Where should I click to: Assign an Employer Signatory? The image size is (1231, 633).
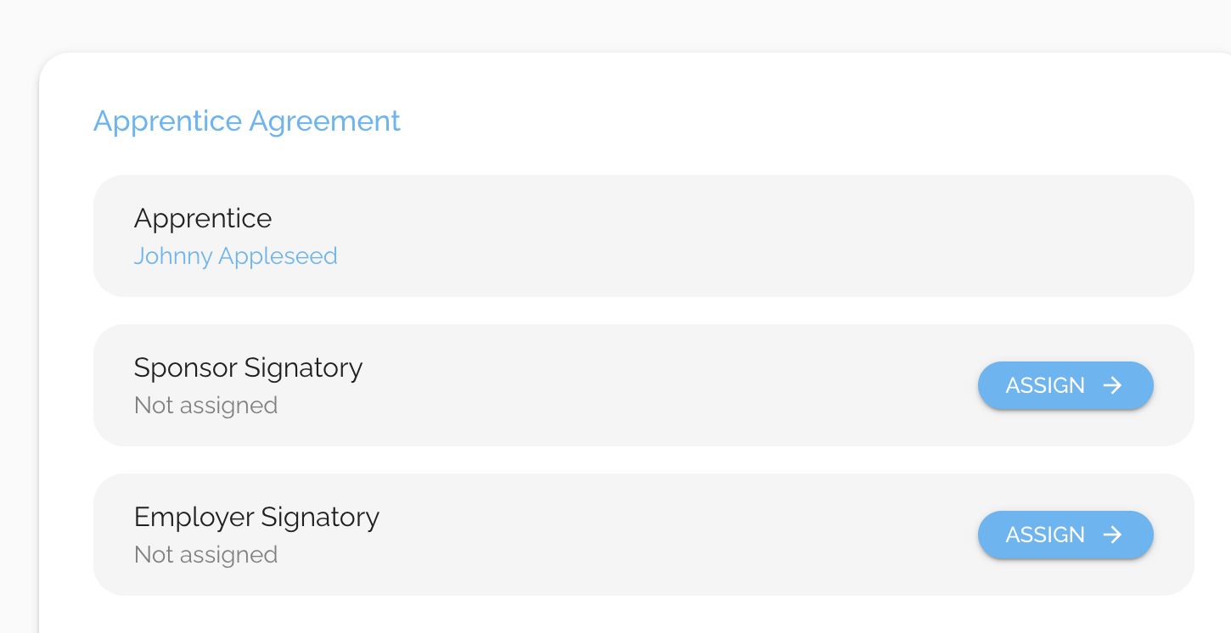[1065, 535]
